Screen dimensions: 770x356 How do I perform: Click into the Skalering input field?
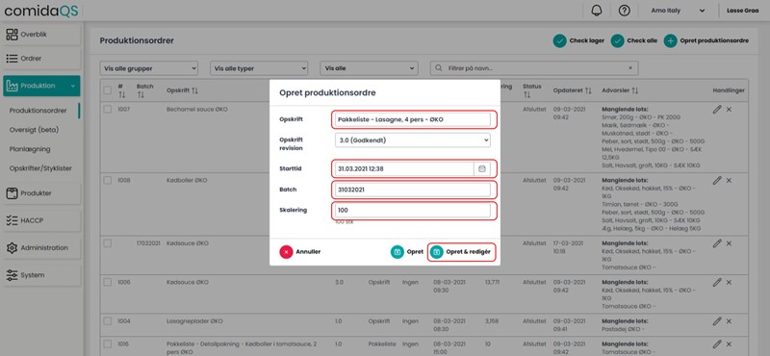pos(413,211)
